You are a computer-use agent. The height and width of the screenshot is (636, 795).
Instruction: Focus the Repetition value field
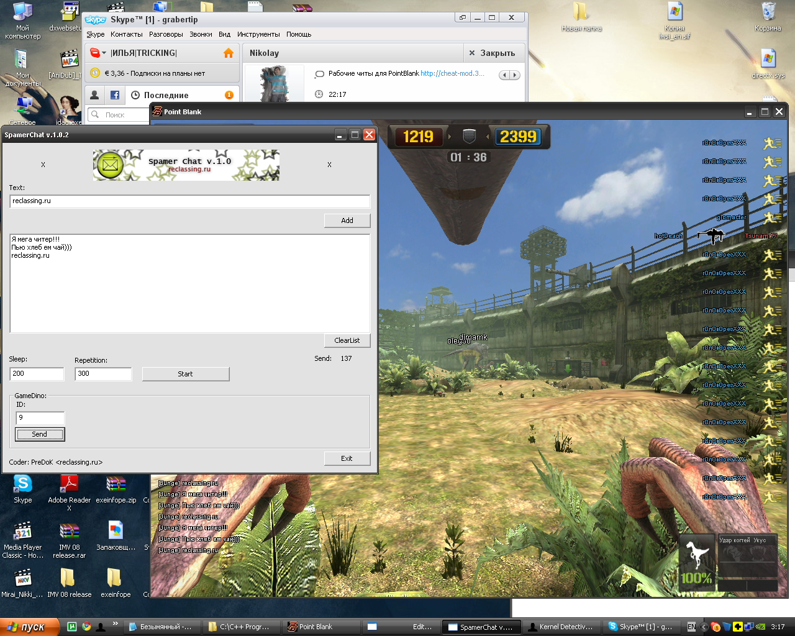103,374
